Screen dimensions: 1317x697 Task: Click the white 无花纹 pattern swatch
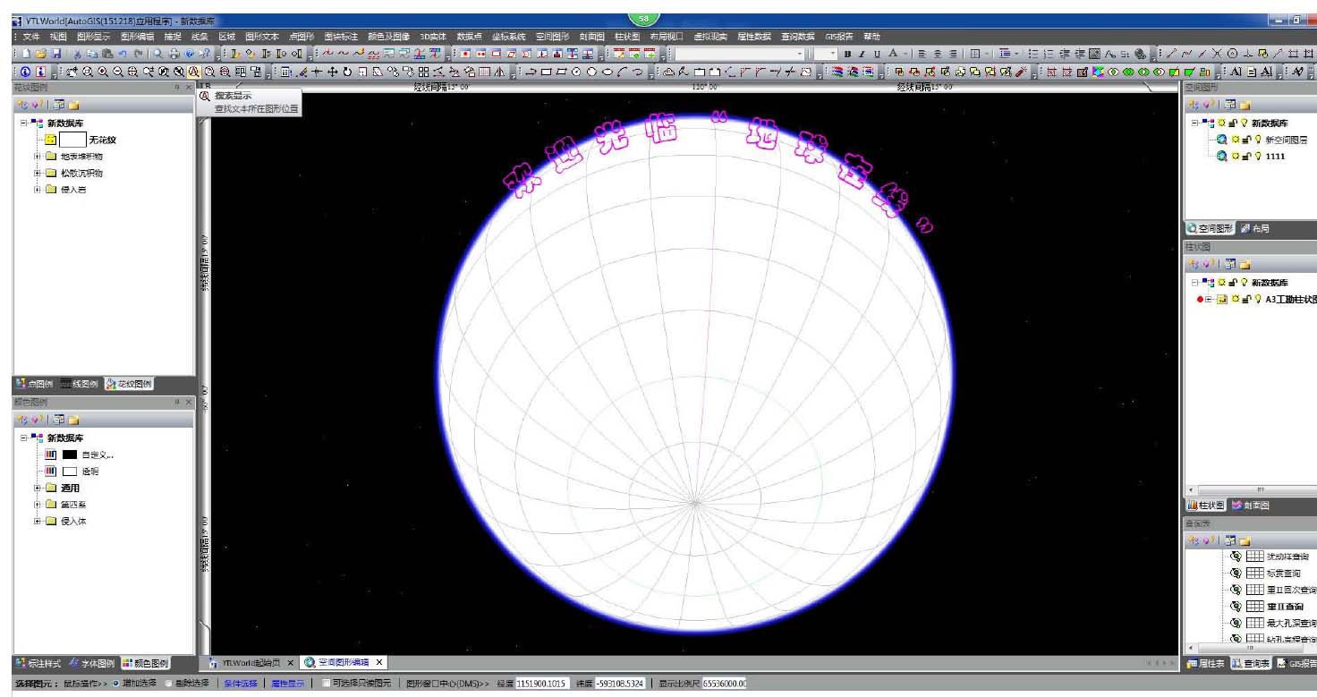coord(72,140)
